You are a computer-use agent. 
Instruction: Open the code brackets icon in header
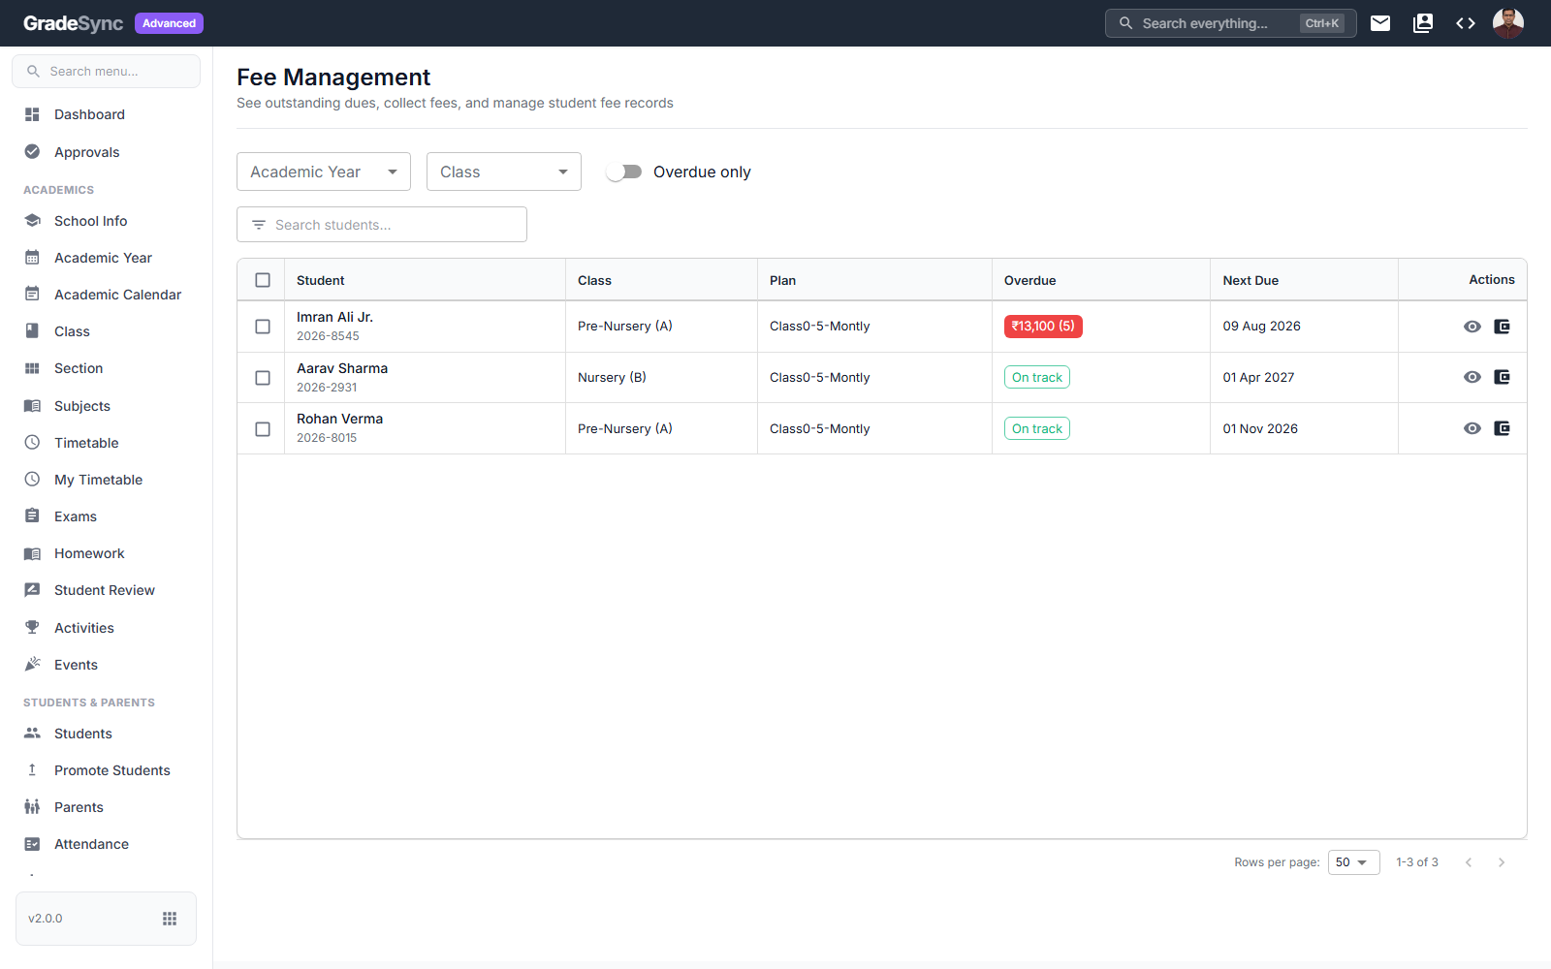1466,23
